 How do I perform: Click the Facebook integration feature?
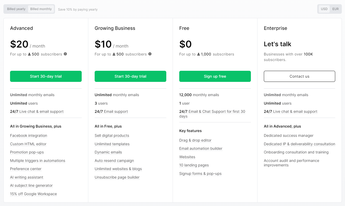[29, 135]
